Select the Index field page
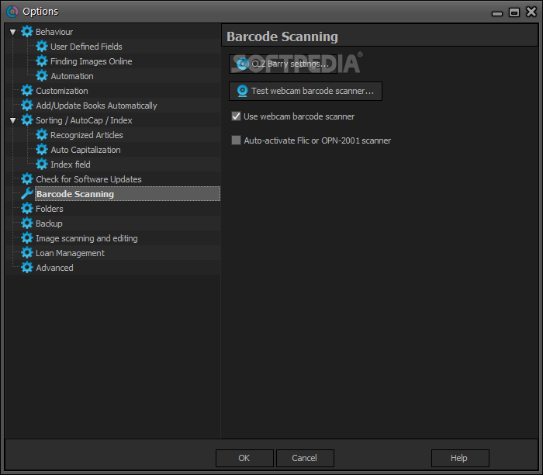 71,165
